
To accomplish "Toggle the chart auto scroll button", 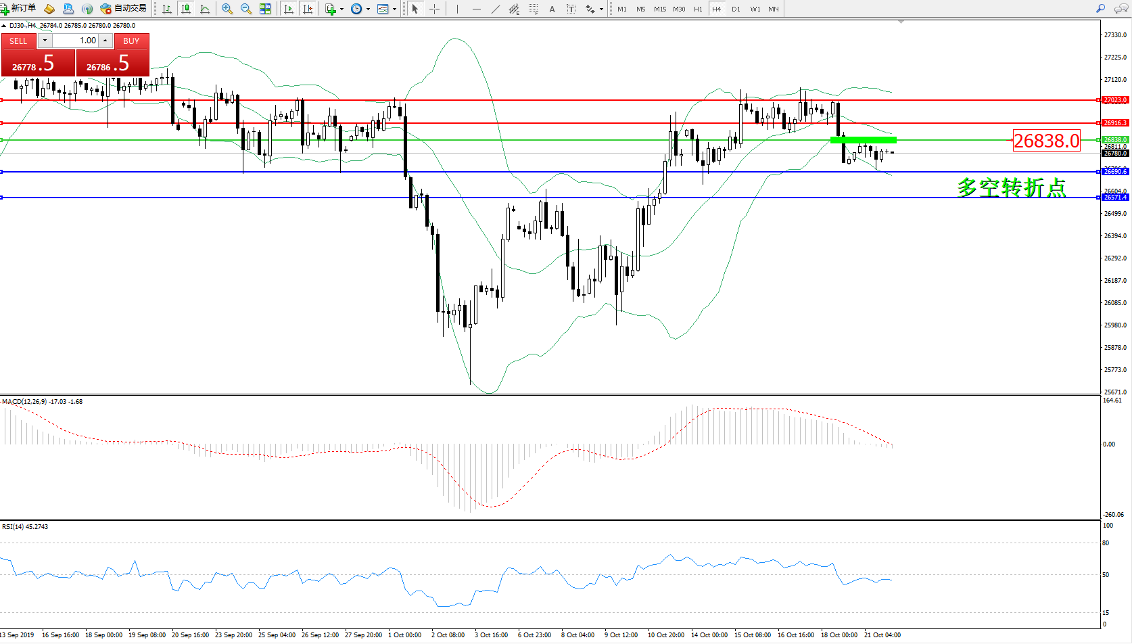I will tap(289, 9).
